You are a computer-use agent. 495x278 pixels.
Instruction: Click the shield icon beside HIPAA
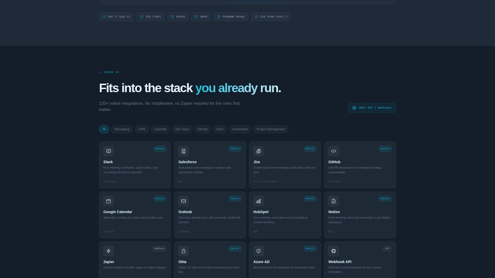click(x=172, y=17)
